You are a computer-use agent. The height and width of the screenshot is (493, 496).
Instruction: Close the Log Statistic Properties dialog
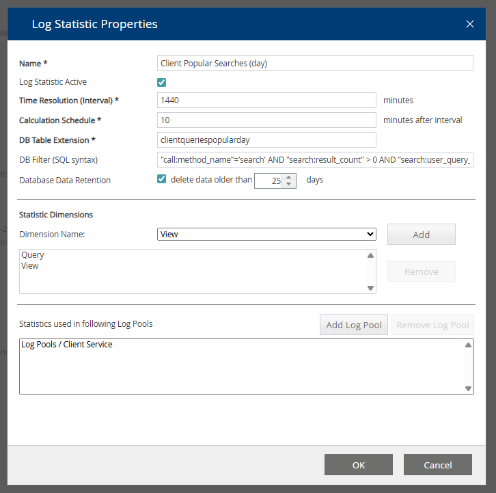click(470, 24)
